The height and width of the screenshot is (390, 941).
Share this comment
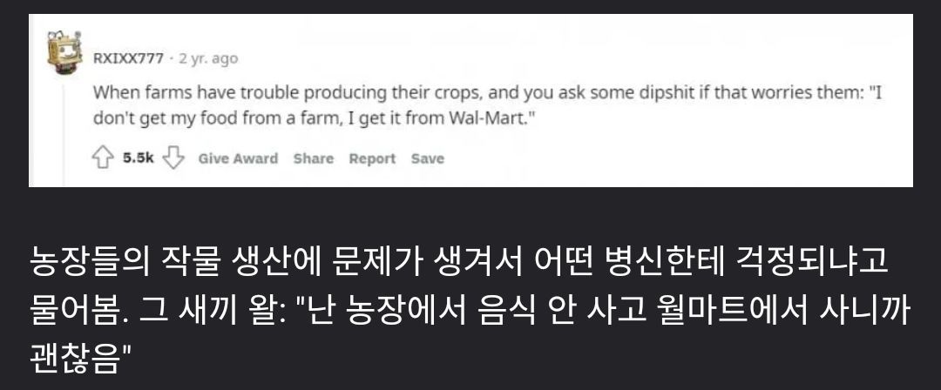tap(313, 158)
